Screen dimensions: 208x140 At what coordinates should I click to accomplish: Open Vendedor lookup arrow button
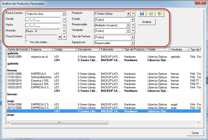pos(133,31)
